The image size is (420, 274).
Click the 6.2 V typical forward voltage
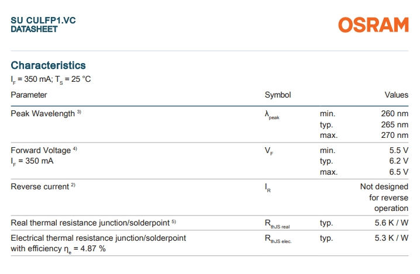399,161
